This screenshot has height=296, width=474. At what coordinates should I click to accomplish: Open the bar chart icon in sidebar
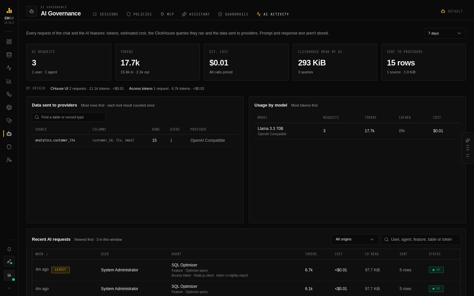pyautogui.click(x=9, y=81)
